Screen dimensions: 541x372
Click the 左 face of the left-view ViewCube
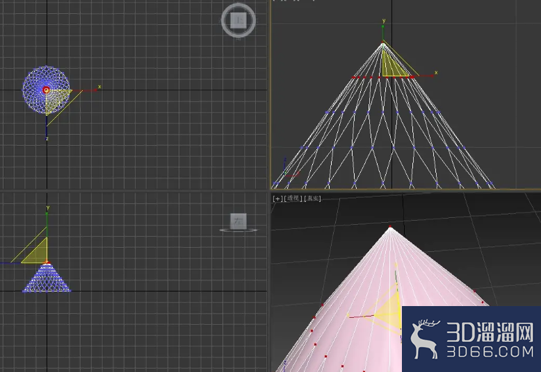(239, 221)
